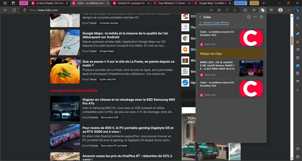Click the send tab to device icon
The image size is (302, 161).
[211, 10]
